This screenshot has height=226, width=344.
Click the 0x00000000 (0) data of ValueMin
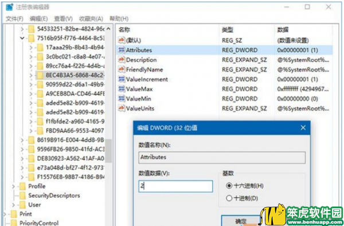pos(298,99)
